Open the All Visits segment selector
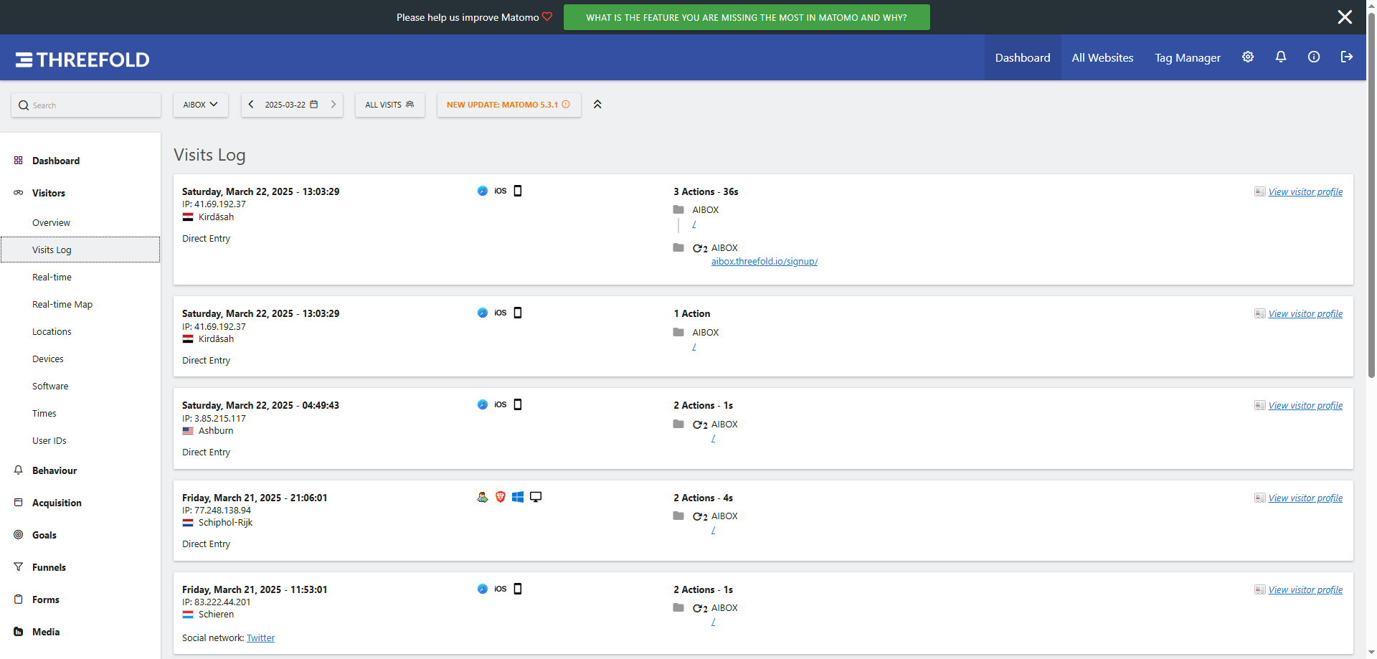This screenshot has width=1377, height=659. (389, 105)
